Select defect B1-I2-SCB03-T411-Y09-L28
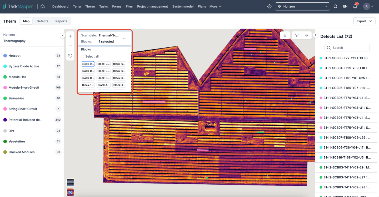 346,187
